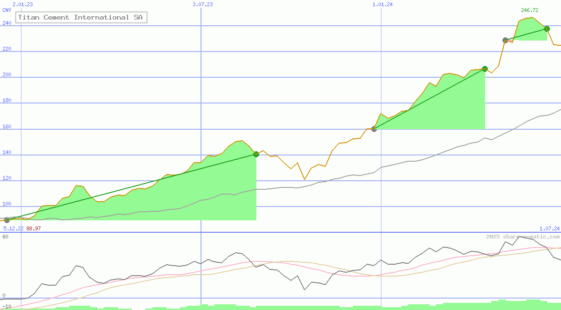Click the red 88.97 starting price label

click(33, 228)
